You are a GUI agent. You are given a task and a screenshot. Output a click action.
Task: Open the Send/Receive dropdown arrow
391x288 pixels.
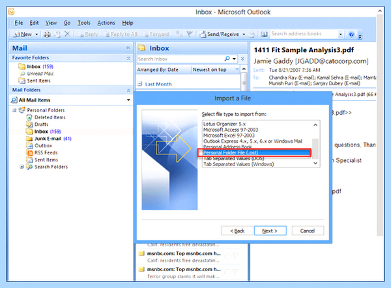pos(244,34)
